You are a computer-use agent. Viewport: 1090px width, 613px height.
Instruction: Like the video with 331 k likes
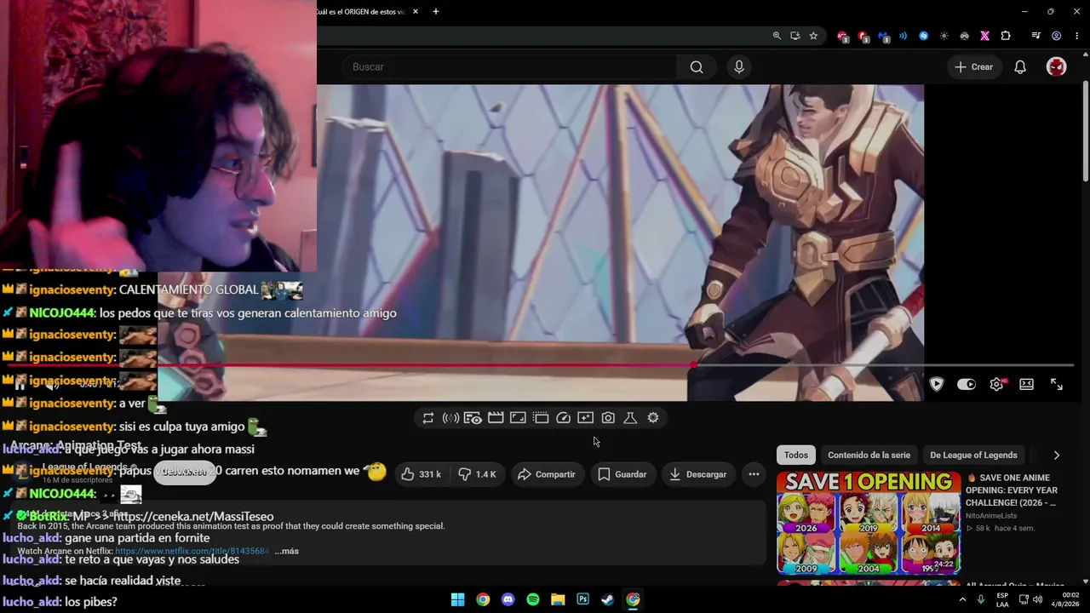[x=421, y=474]
